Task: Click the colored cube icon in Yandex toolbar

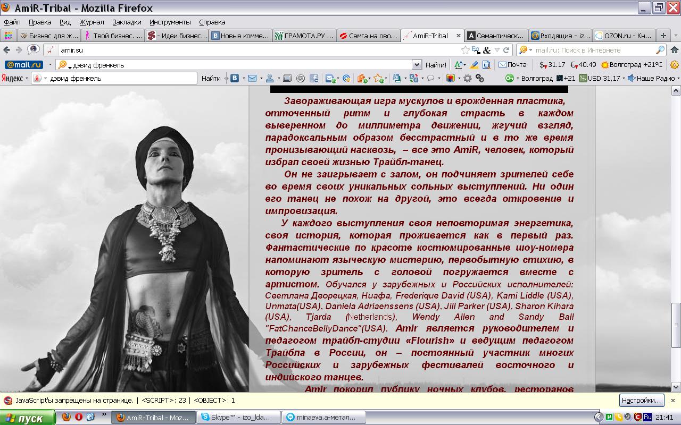Action: [450, 78]
